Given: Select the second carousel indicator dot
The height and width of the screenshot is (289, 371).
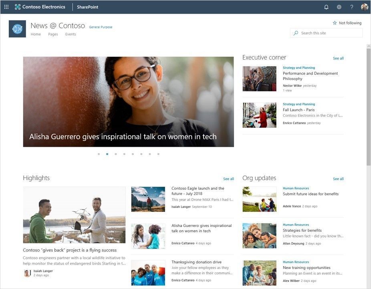Looking at the screenshot, I should pyautogui.click(x=107, y=153).
